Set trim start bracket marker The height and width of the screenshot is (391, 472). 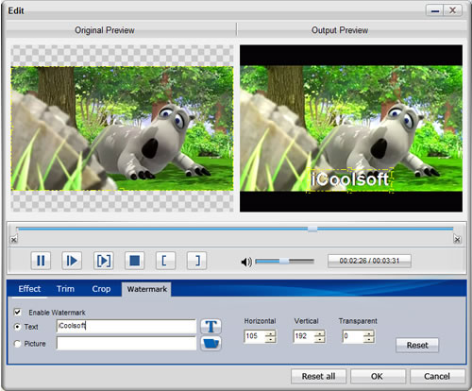(165, 261)
